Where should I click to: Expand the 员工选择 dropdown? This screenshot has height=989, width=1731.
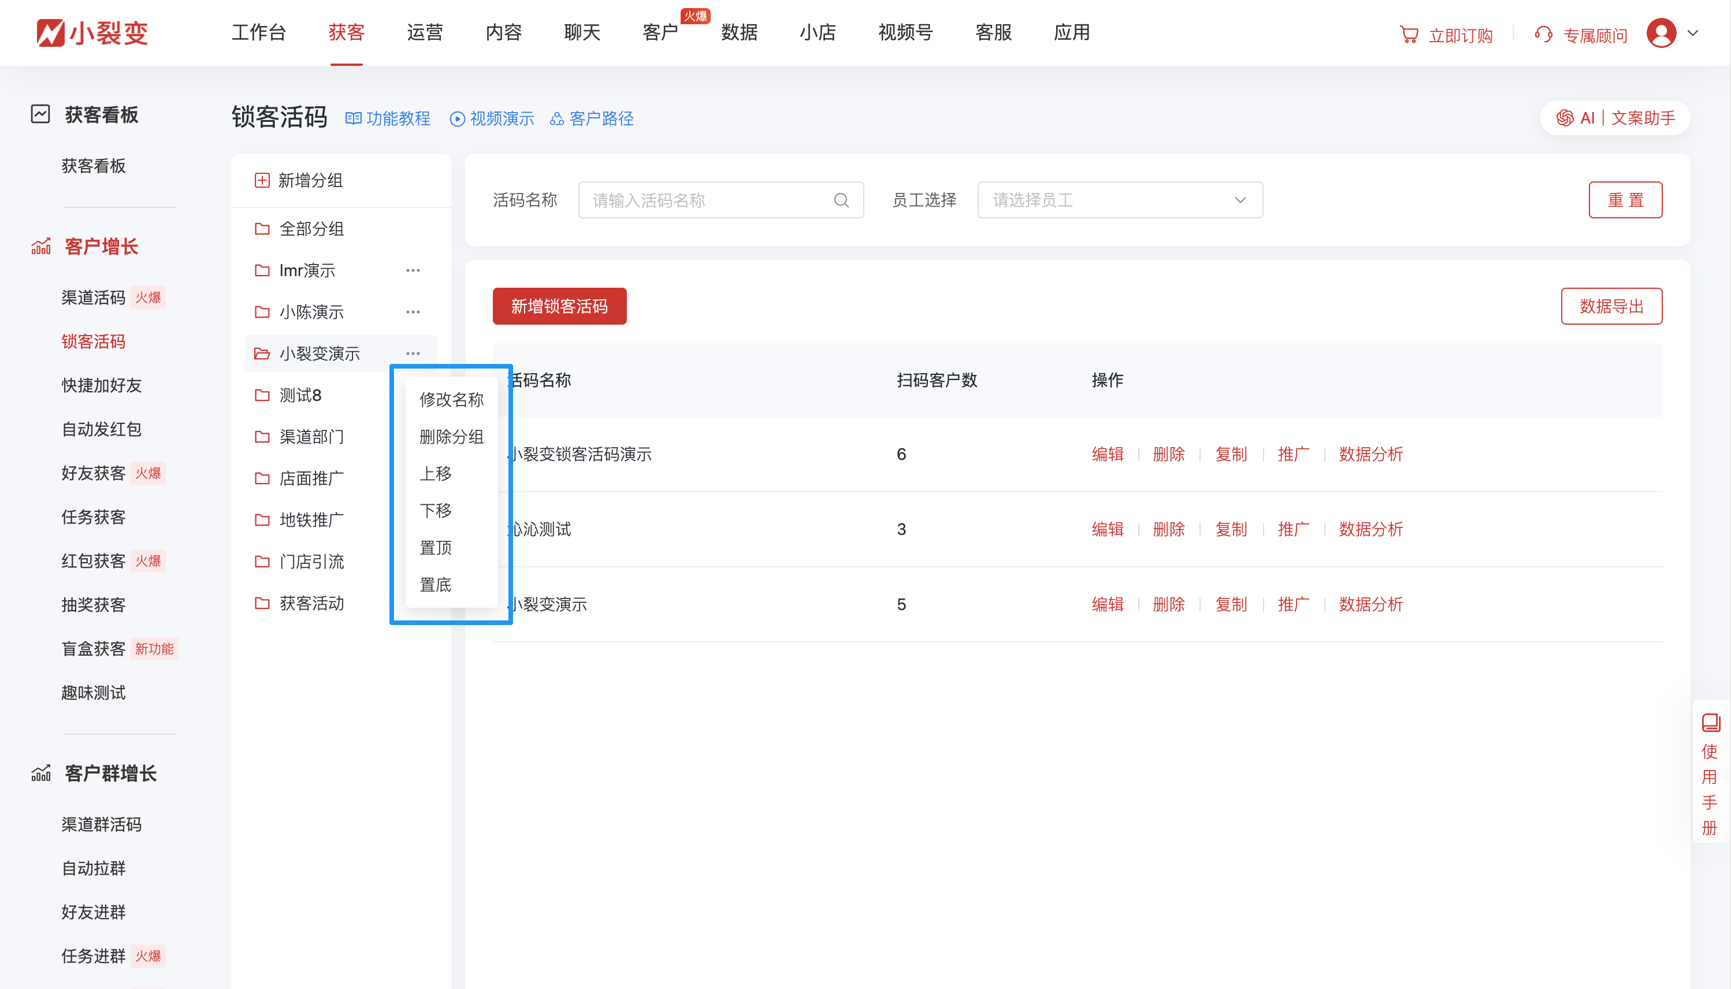click(x=1120, y=200)
